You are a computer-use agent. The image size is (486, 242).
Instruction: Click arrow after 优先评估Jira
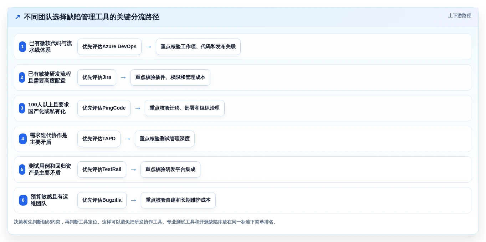[123, 77]
